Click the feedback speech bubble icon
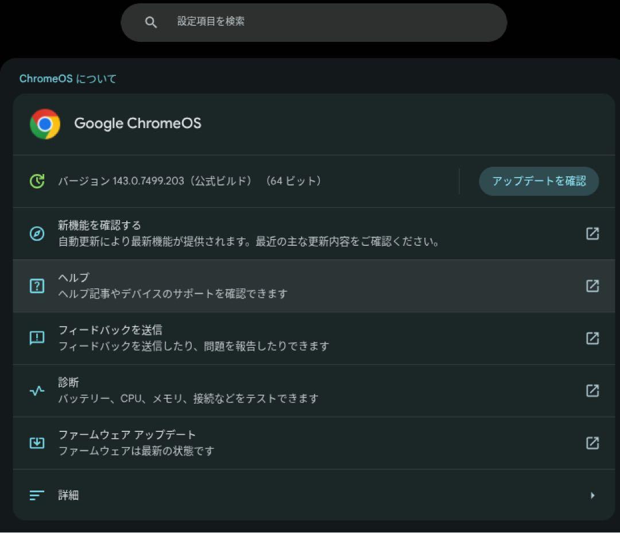The width and height of the screenshot is (620, 533). 37,338
